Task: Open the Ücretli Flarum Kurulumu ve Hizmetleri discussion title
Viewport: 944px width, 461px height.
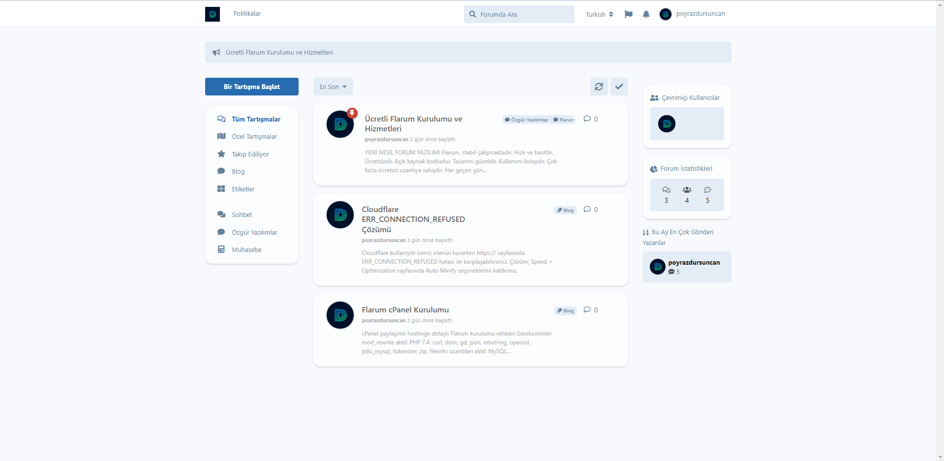Action: tap(413, 124)
